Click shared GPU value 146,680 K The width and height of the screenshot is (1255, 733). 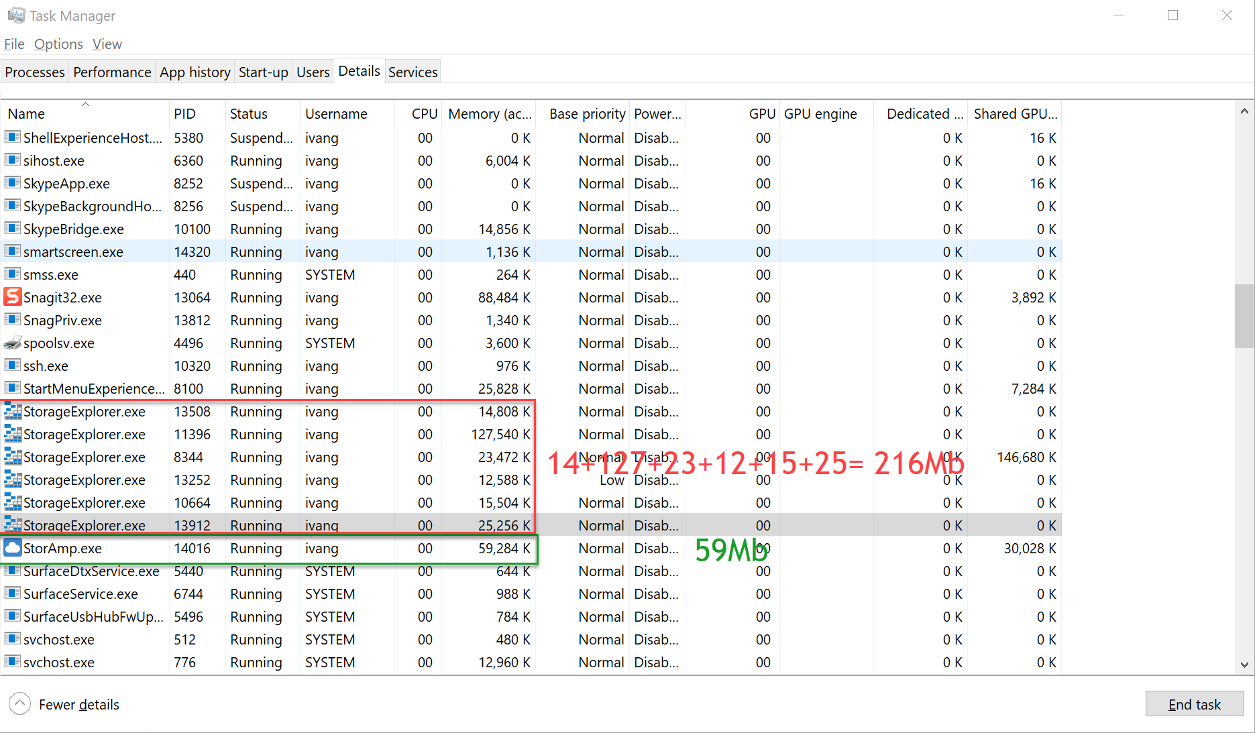coord(1026,457)
